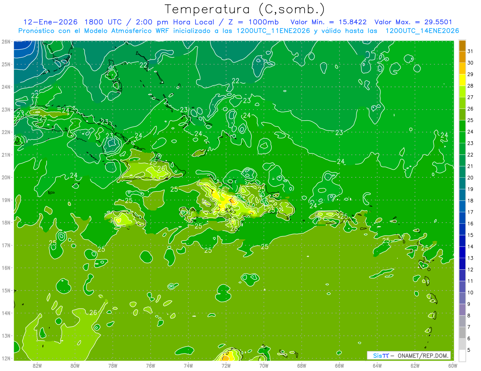
Task: Select the yellow legend swatch between 28 and 29
Action: (462, 80)
